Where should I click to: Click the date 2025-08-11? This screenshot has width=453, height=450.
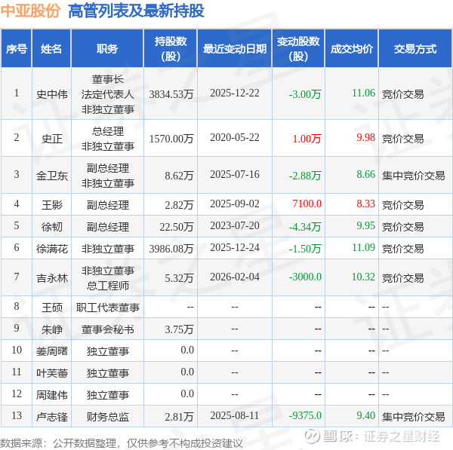coord(235,415)
